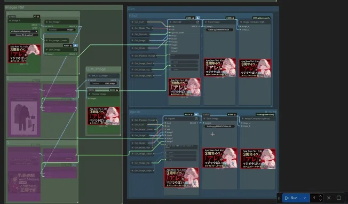Select the Gen group title
The image size is (348, 204).
tap(131, 9)
